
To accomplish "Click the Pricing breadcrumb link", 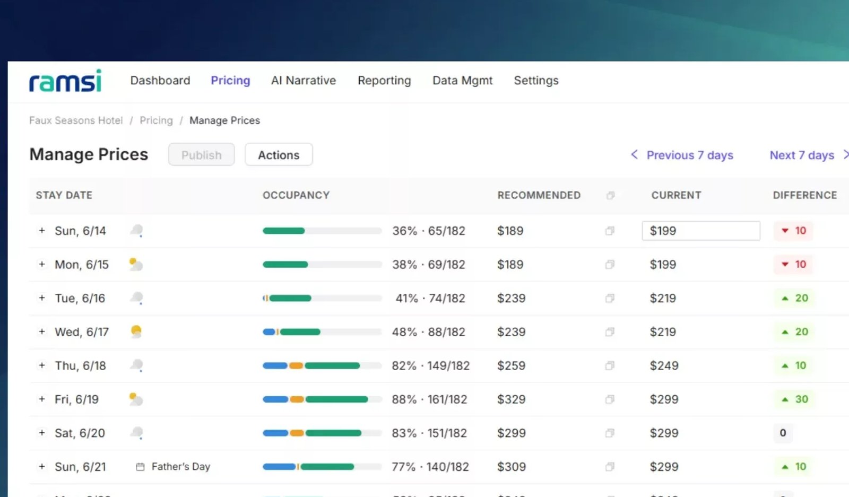I will click(156, 120).
